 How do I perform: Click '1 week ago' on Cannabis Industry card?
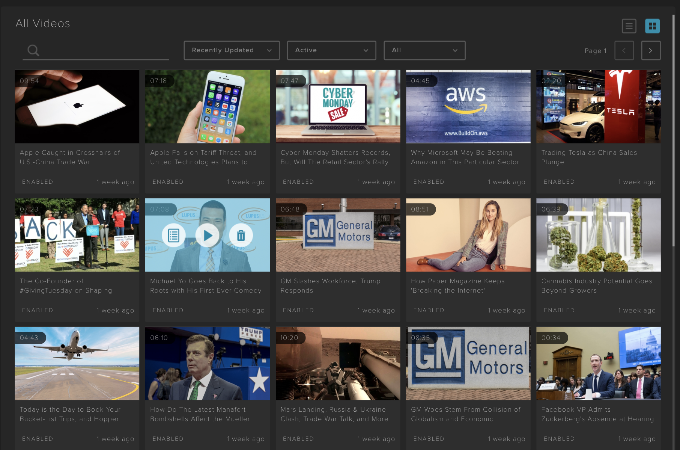[x=637, y=311]
